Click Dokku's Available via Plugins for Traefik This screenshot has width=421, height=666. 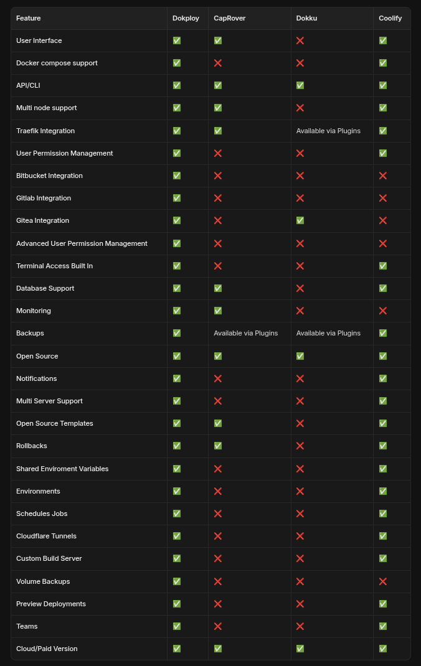pyautogui.click(x=328, y=131)
